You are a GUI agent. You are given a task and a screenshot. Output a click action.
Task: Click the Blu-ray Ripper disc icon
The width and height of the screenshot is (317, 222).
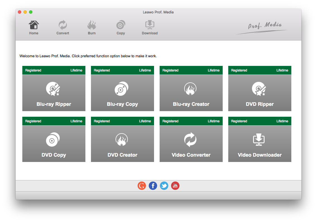pyautogui.click(x=53, y=89)
